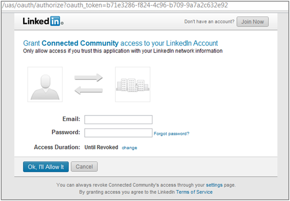The width and height of the screenshot is (290, 201).
Task: Click the user silhouette profile icon
Action: point(45,84)
